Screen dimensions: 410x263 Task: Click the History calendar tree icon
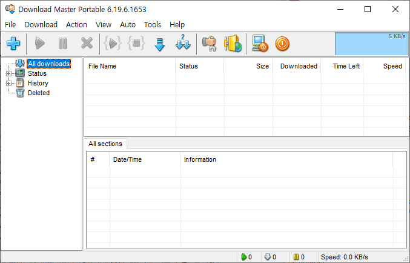coord(20,83)
